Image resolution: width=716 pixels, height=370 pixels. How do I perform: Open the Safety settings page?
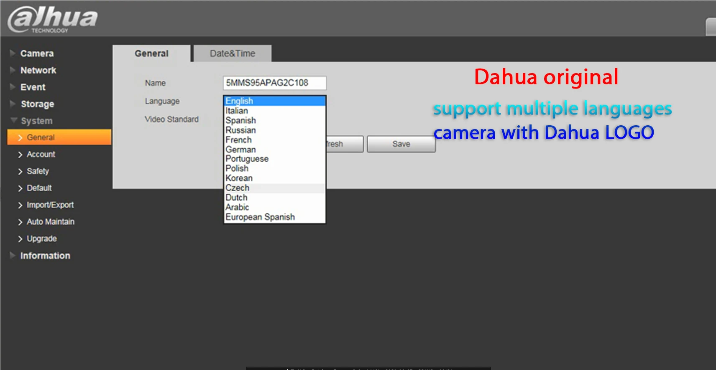38,171
